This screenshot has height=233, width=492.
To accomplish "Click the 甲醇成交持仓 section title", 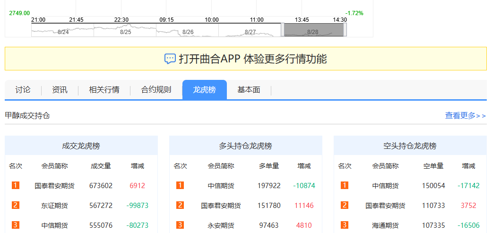I will click(x=27, y=116).
